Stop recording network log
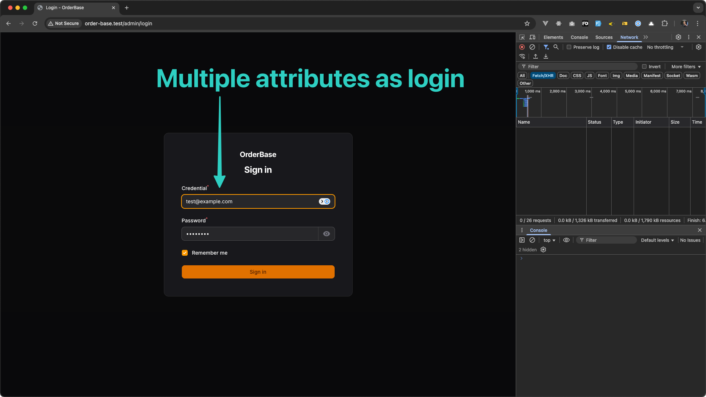Screen dimensions: 706x397 pos(522,47)
